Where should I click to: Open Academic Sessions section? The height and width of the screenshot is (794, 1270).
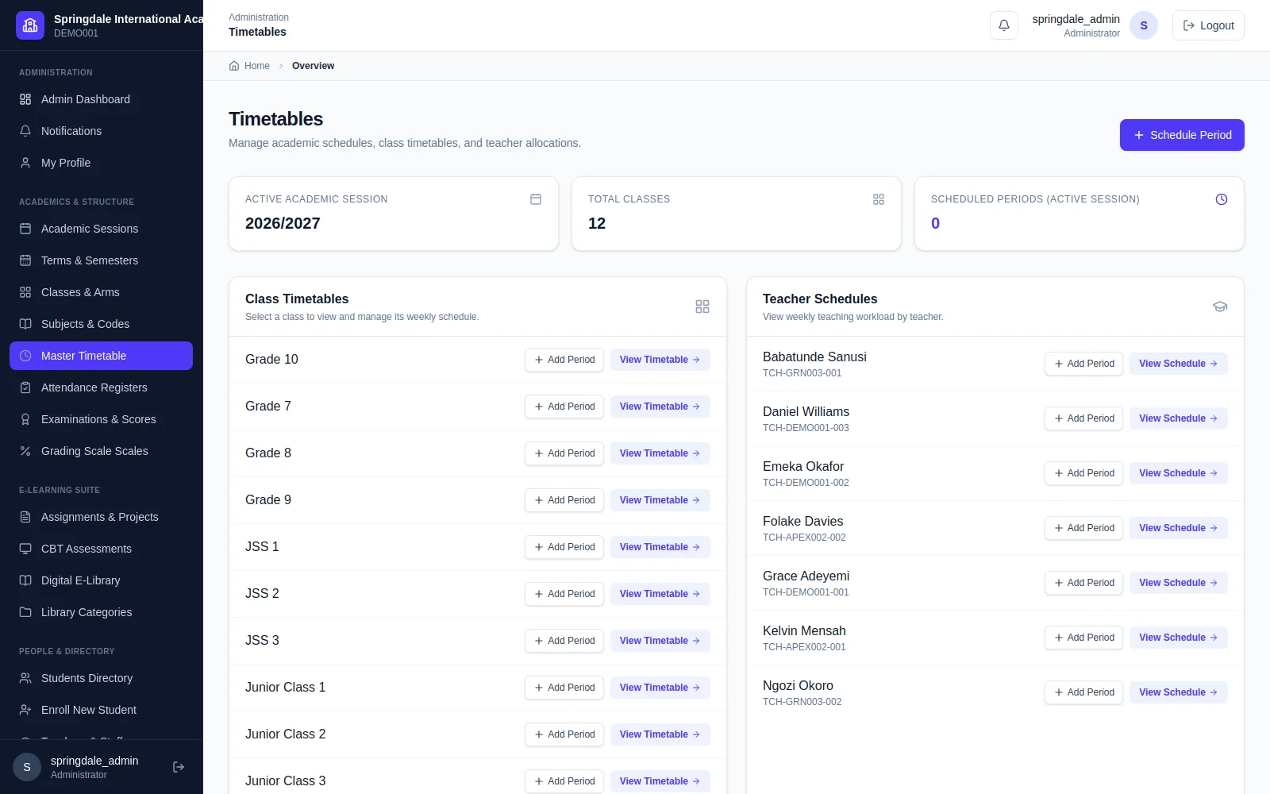[x=101, y=229]
